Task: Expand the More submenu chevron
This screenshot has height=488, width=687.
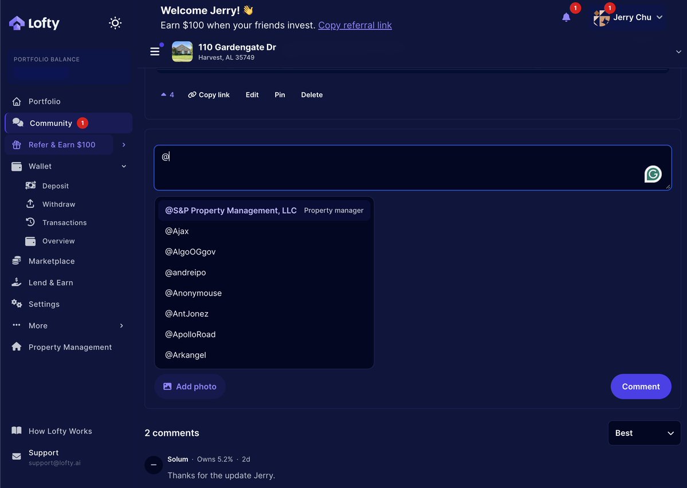Action: coord(121,325)
